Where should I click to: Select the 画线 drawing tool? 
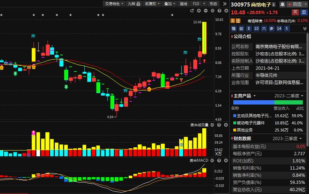[x=184, y=4]
